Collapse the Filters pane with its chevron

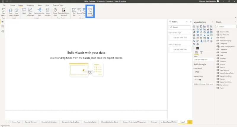[x=190, y=22]
